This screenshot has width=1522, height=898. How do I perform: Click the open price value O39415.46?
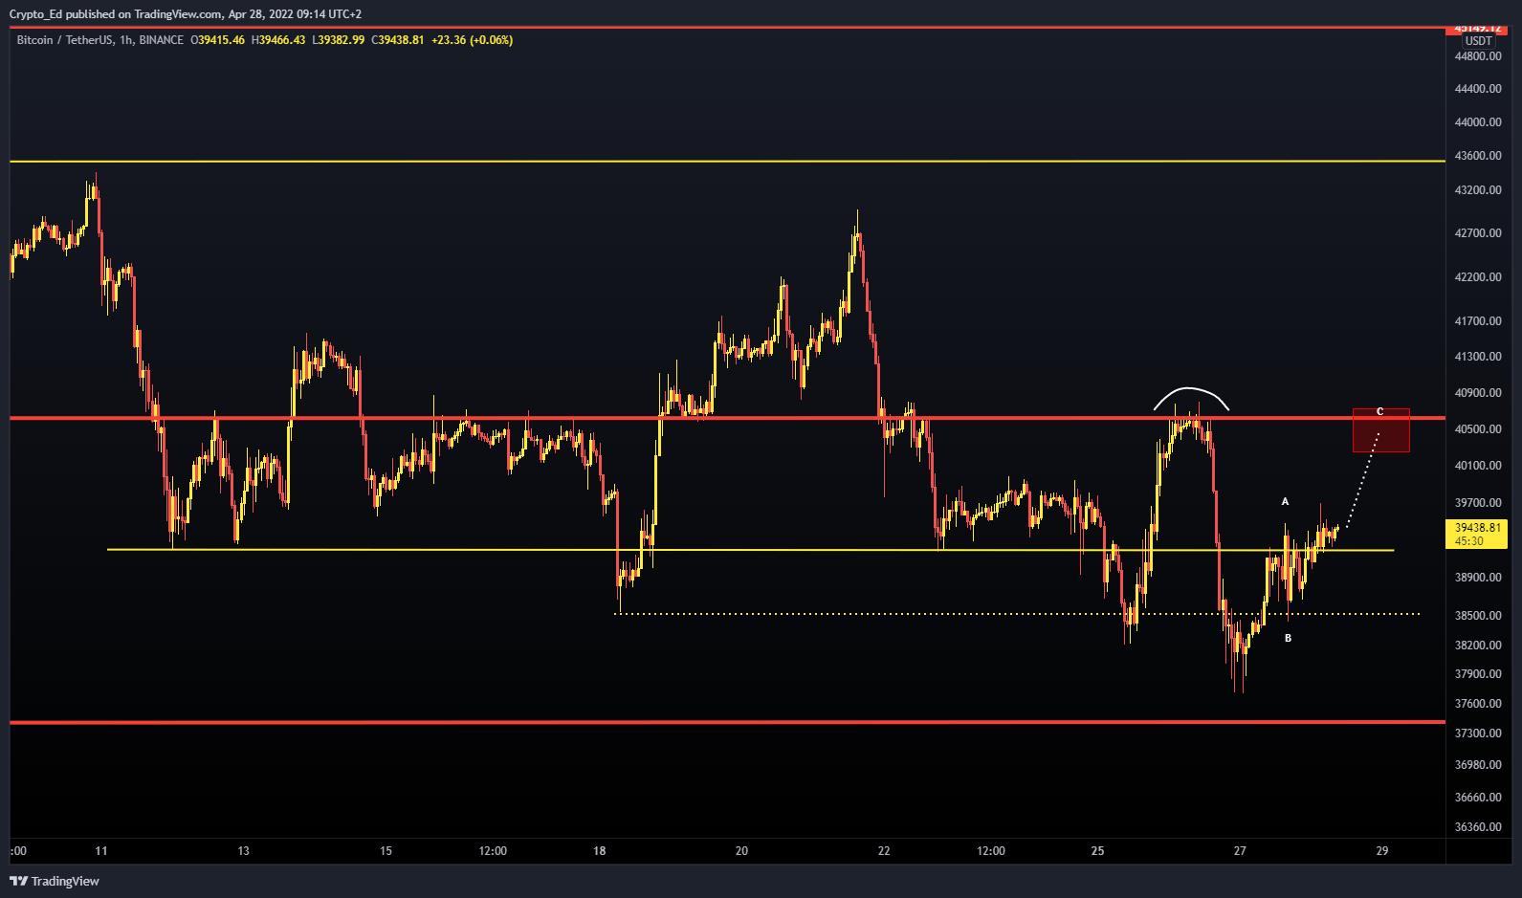[218, 40]
